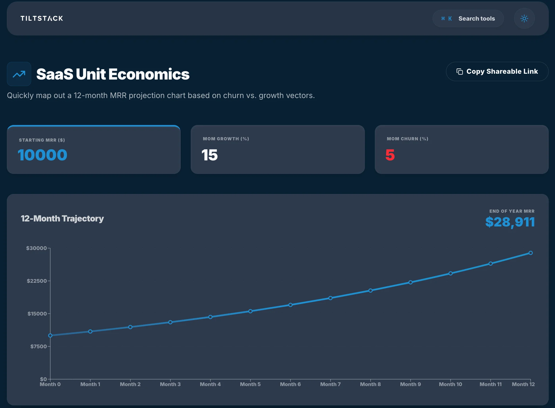Select the MoM Churn percentage field
555x408 pixels.
(x=390, y=156)
